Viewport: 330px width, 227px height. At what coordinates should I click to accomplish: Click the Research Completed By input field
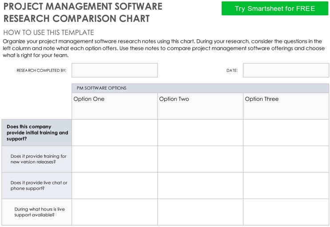point(115,70)
